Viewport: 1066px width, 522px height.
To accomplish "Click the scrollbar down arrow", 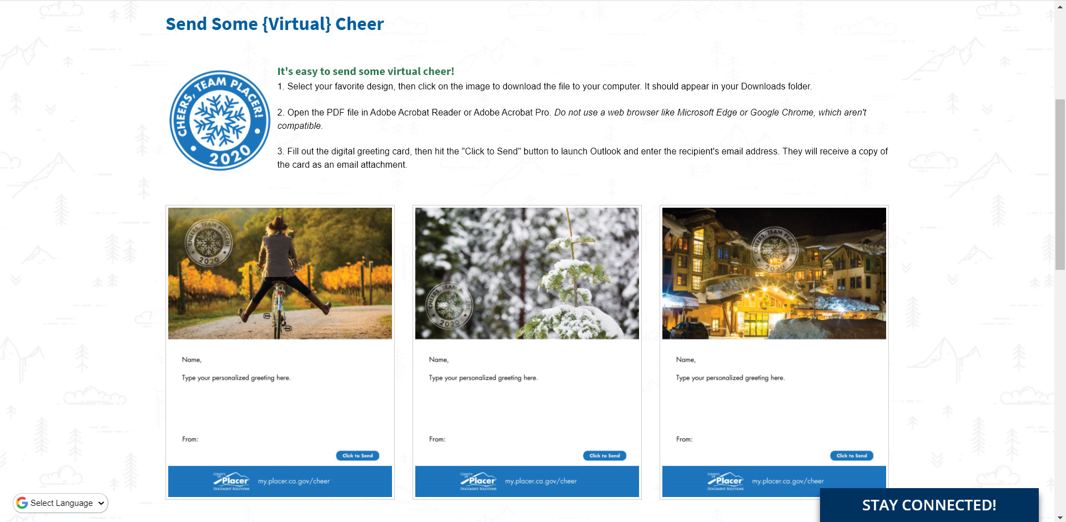I will tap(1060, 518).
